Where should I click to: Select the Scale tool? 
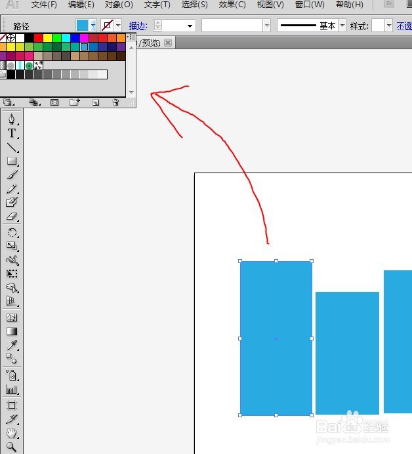click(12, 246)
